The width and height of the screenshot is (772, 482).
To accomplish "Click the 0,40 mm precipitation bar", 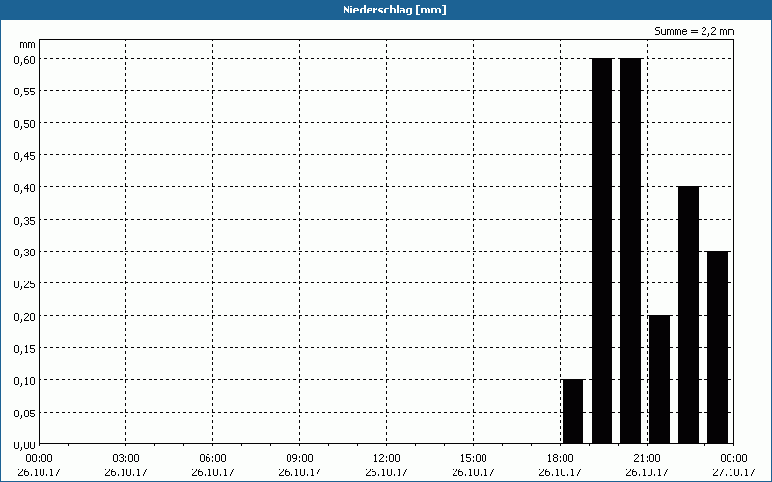I will pos(688,315).
